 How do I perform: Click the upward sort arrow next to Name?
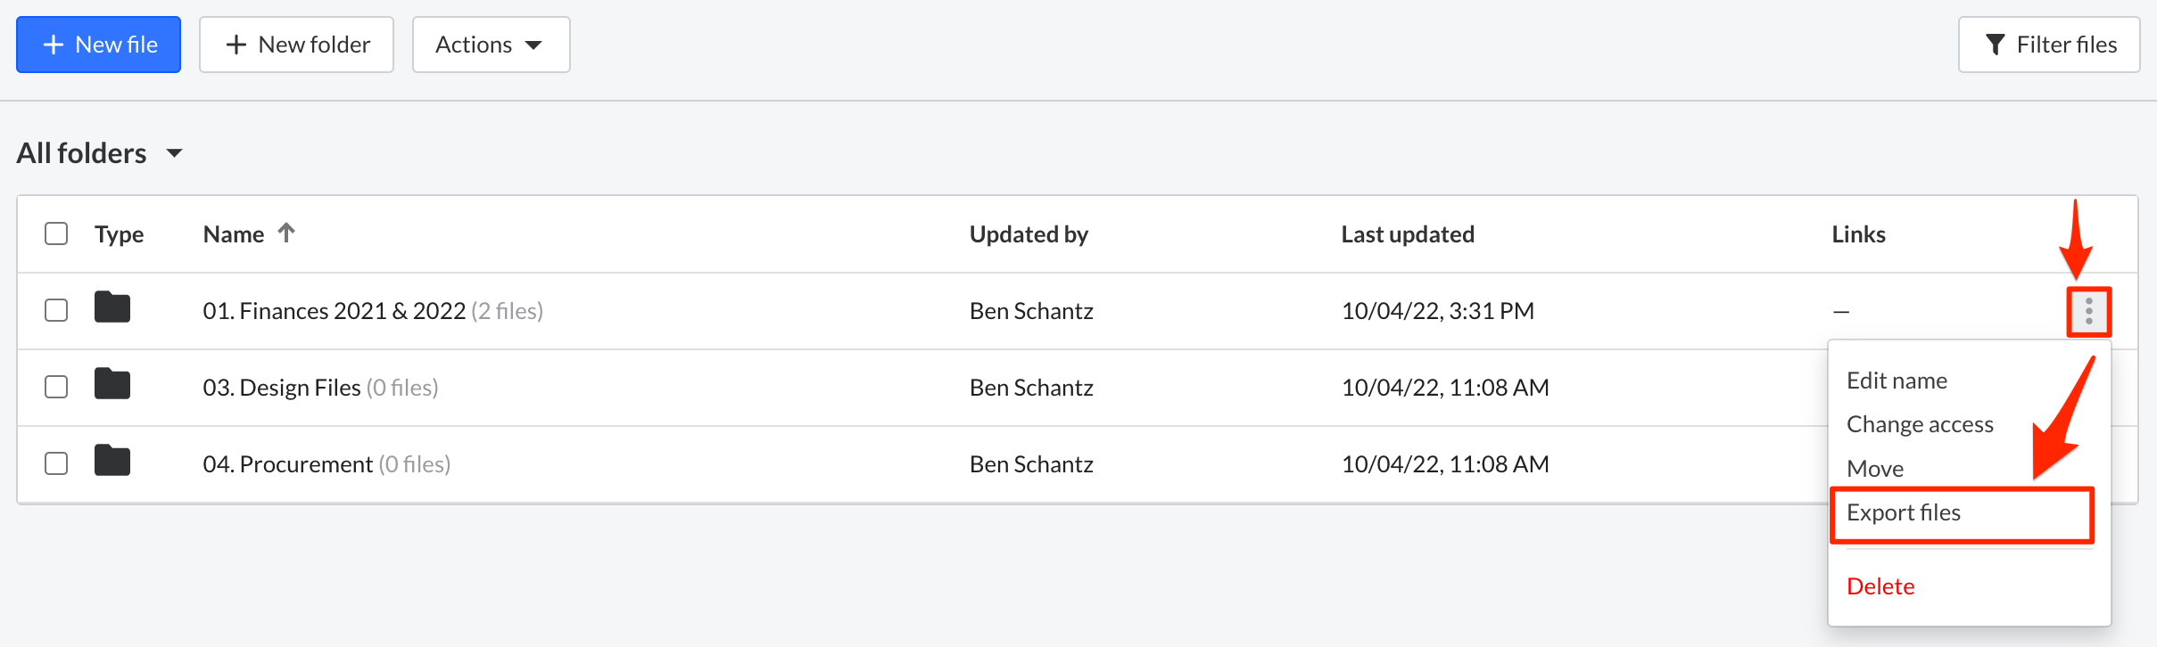tap(285, 232)
